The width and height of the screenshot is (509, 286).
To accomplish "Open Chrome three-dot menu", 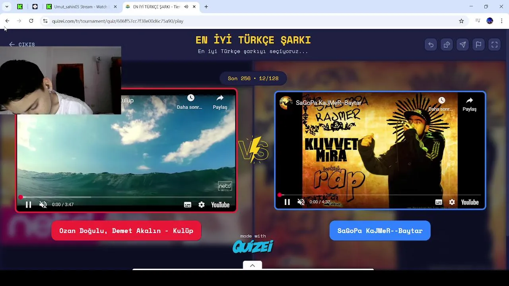I will pos(502,21).
